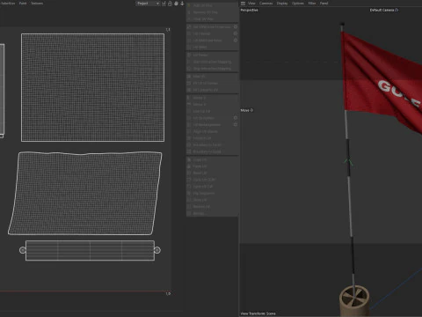Select the horizontal pole strip UV island
Screen dimensions: 422x317
pos(90,250)
